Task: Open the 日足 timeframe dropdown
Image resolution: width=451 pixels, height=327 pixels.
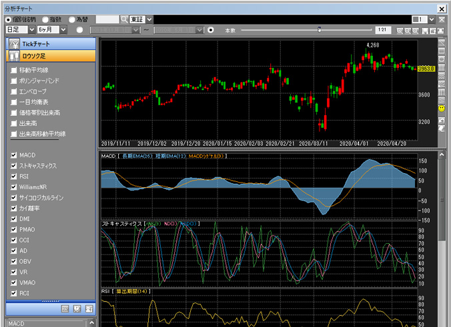Action: point(31,29)
